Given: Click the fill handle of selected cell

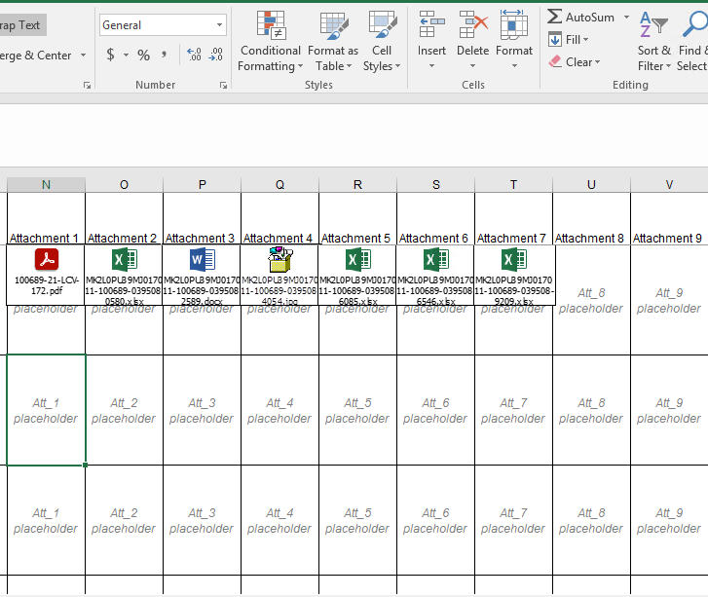Looking at the screenshot, I should tap(86, 466).
